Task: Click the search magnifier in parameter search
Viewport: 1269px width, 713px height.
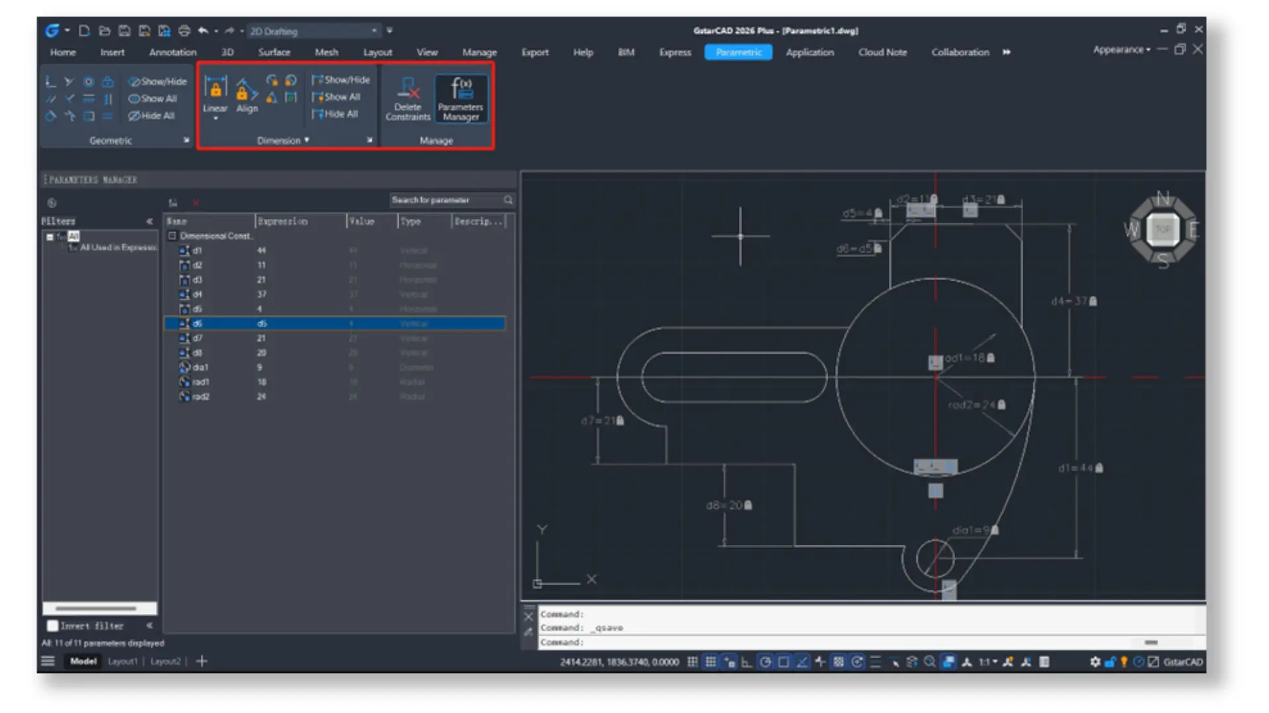Action: pos(508,200)
